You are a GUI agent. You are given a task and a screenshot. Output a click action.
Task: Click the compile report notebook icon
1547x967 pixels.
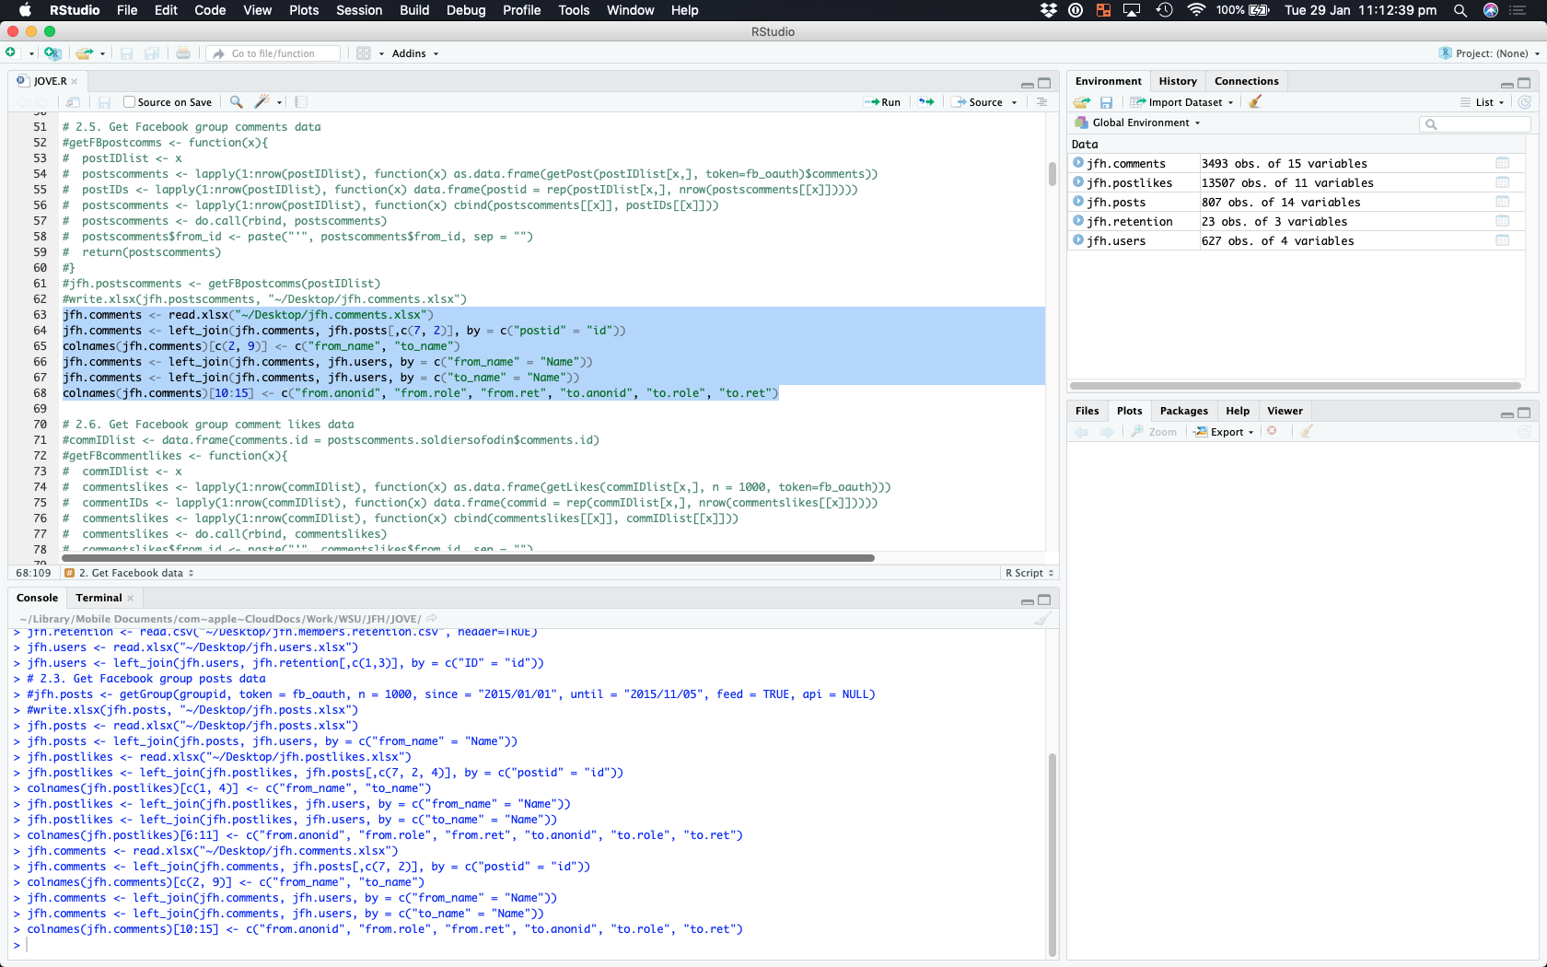tap(301, 102)
